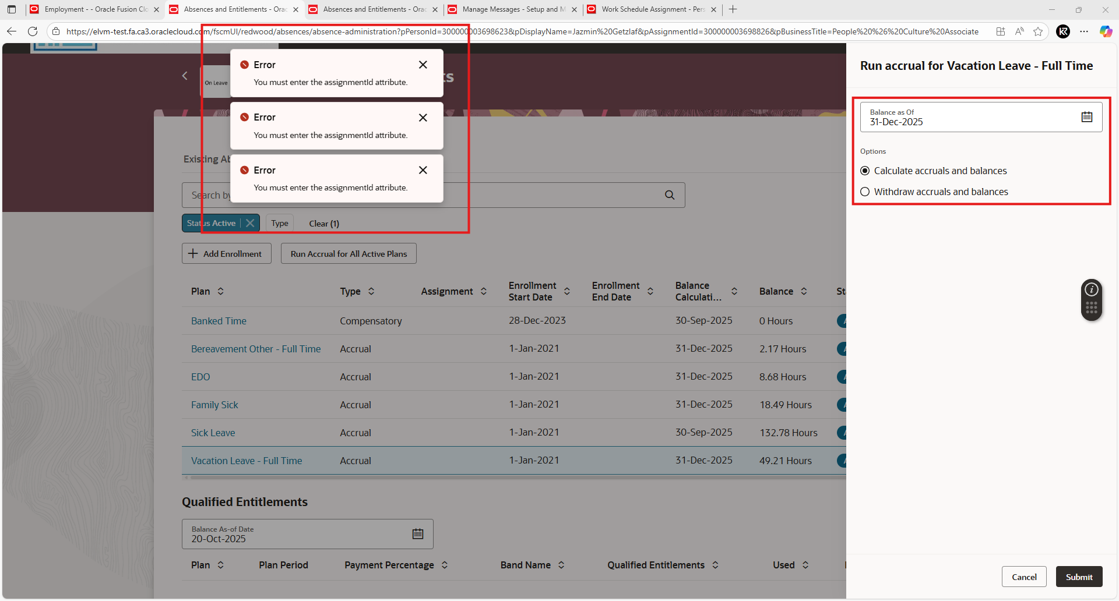The image size is (1119, 601).
Task: Open the browser profile avatar
Action: coord(1063,31)
